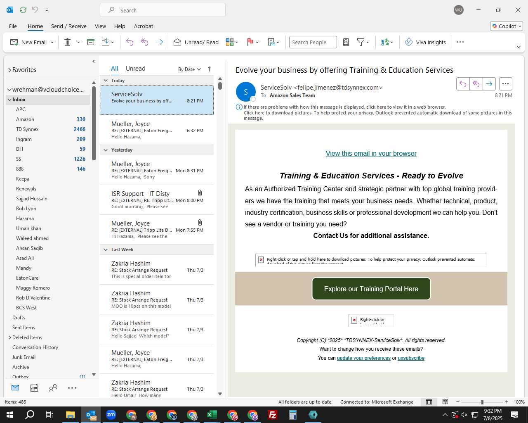Click the Move to folder icon
Viewport: 528px width, 423px height.
pyautogui.click(x=106, y=42)
